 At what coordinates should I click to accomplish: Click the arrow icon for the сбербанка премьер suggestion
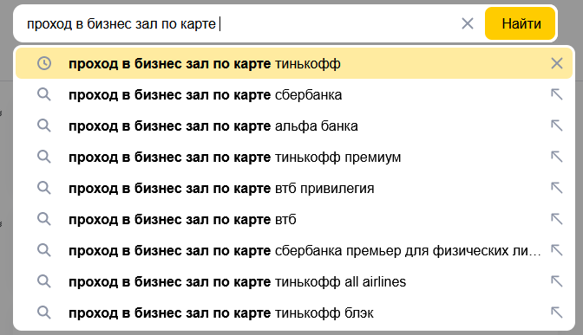coord(557,250)
